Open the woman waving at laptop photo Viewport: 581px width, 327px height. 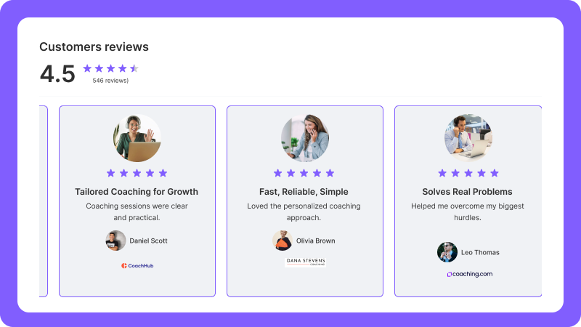click(x=137, y=138)
